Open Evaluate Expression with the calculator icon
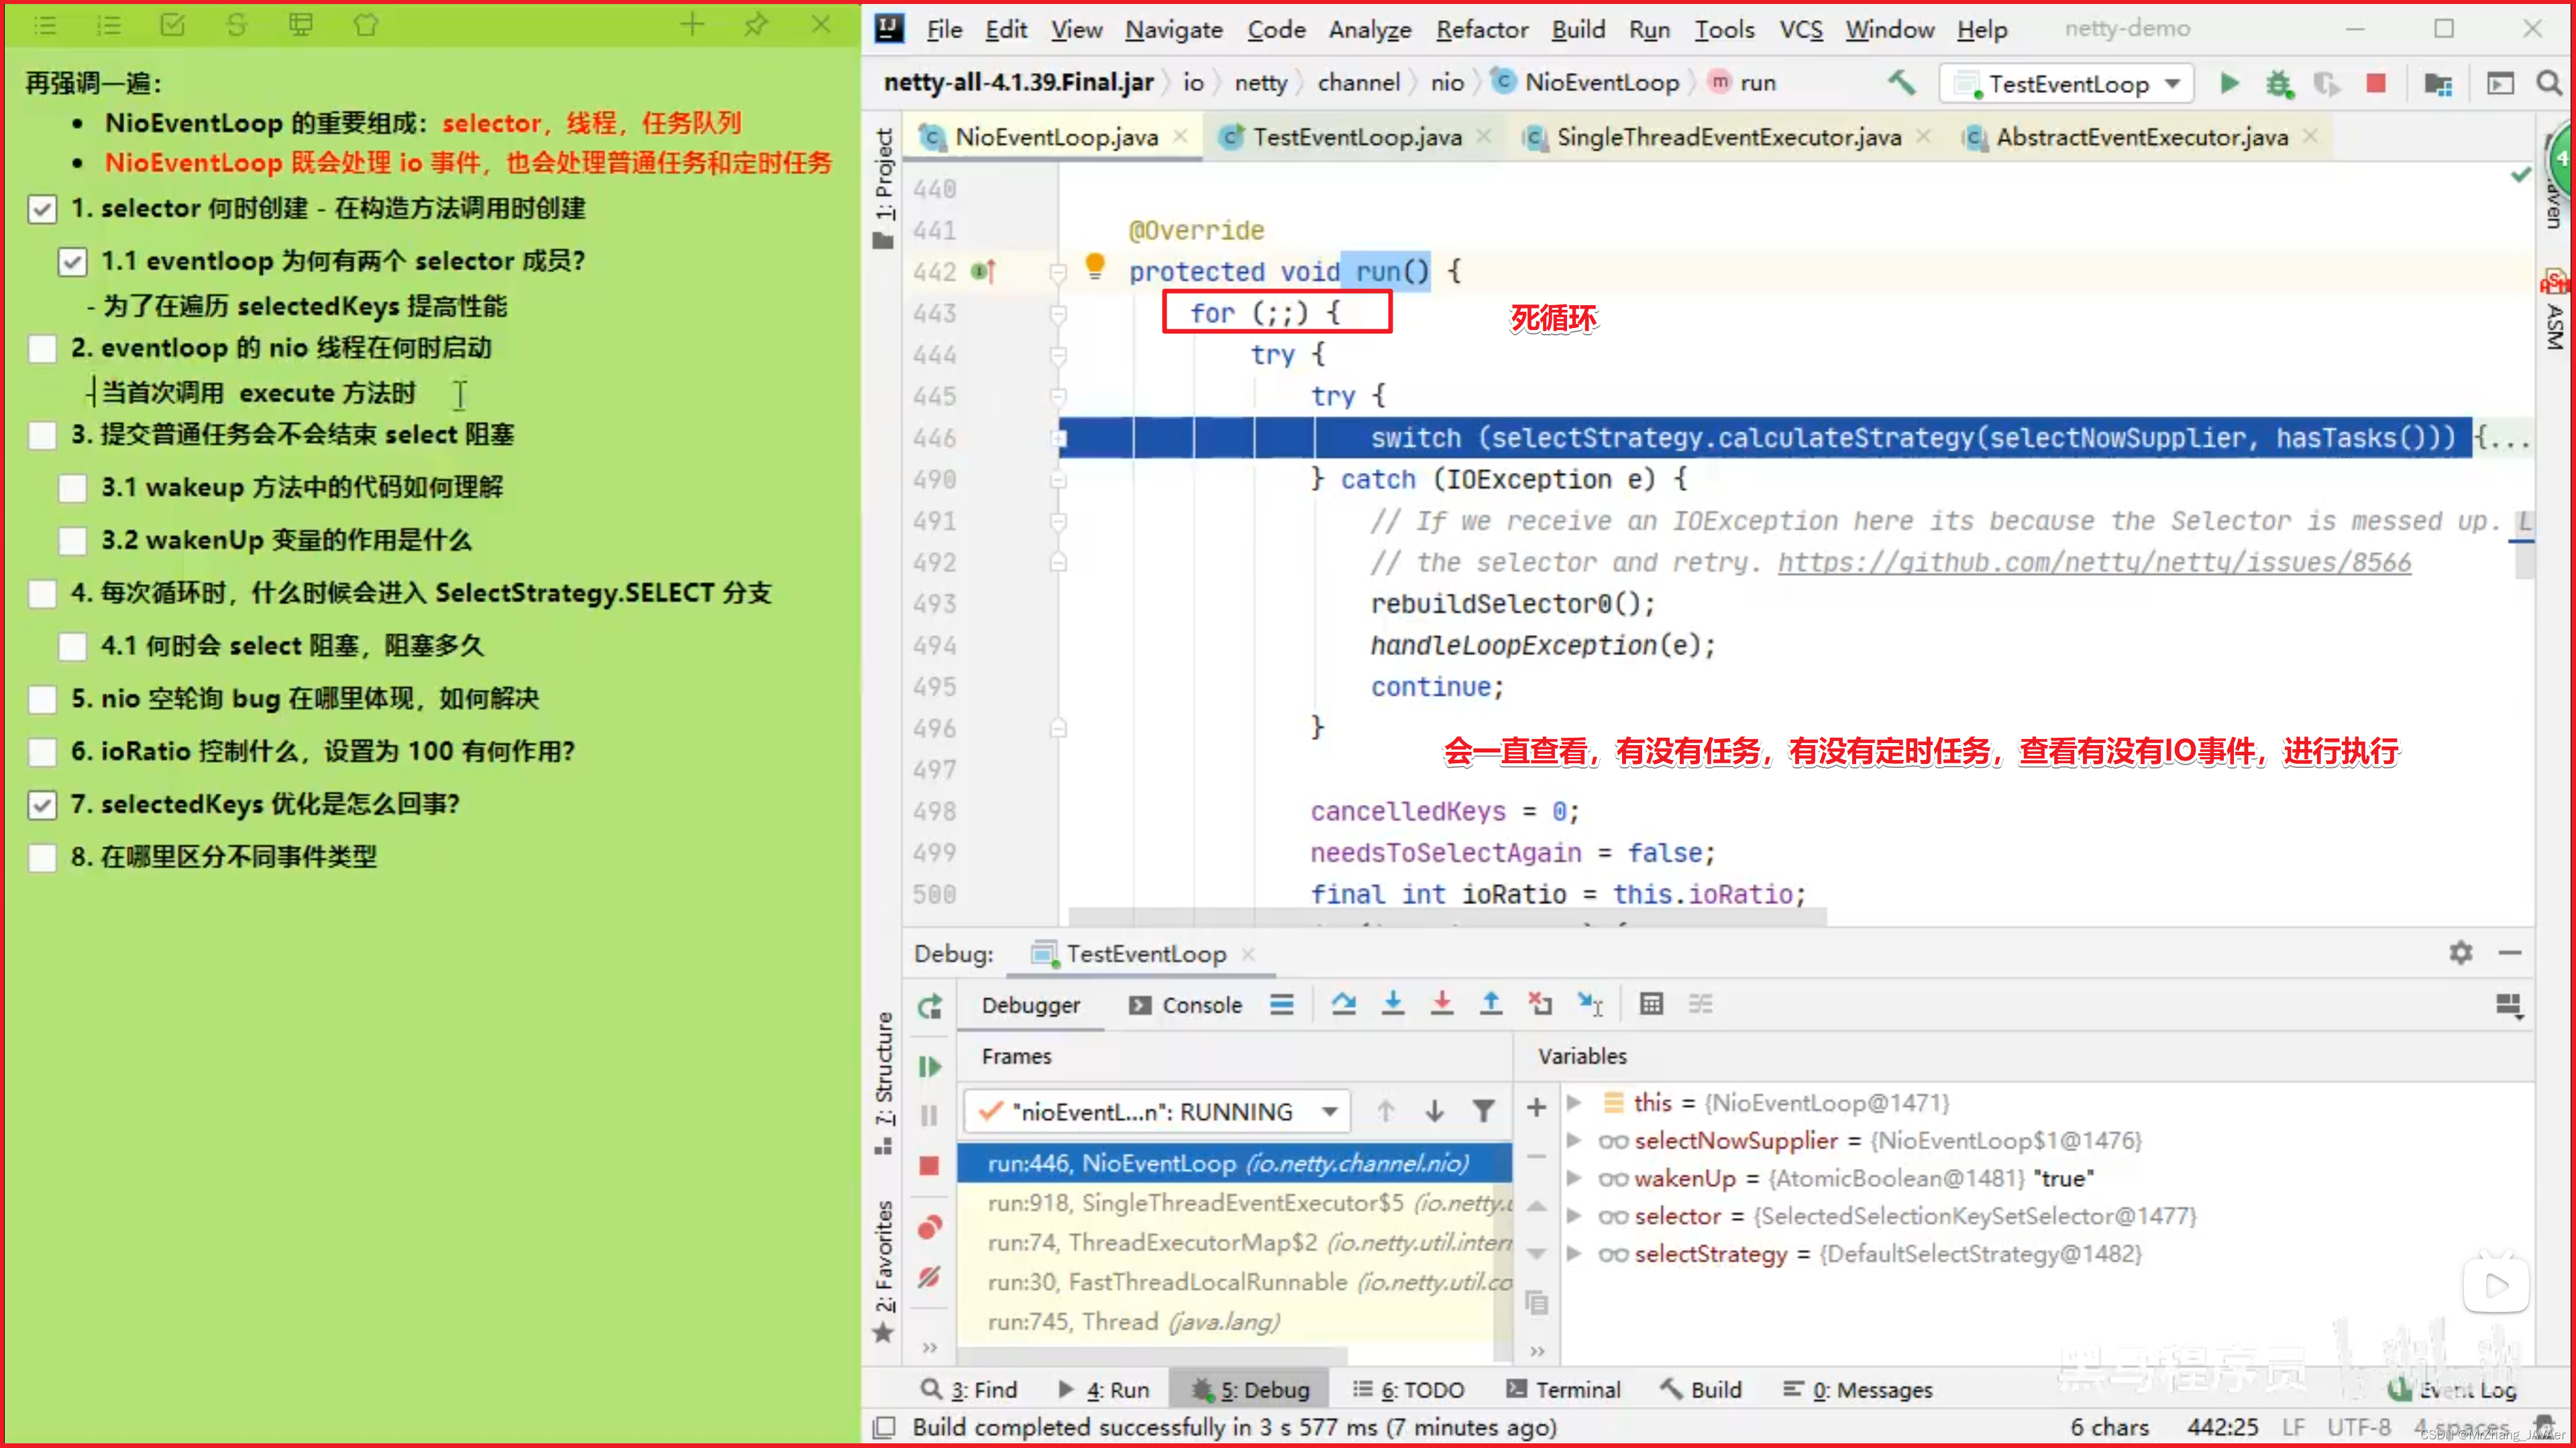 (x=1652, y=1003)
